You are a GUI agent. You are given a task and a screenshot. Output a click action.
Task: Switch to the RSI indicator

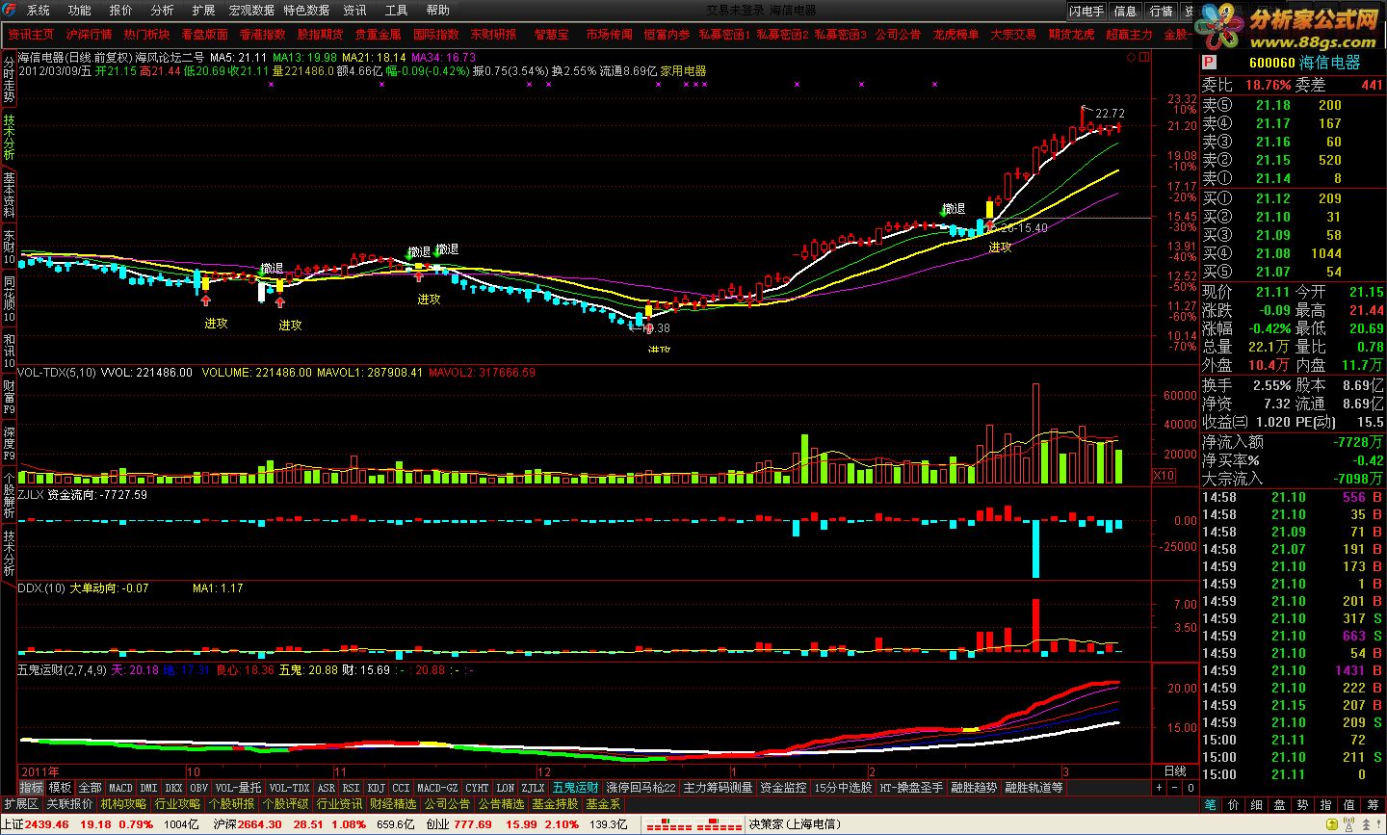[351, 788]
